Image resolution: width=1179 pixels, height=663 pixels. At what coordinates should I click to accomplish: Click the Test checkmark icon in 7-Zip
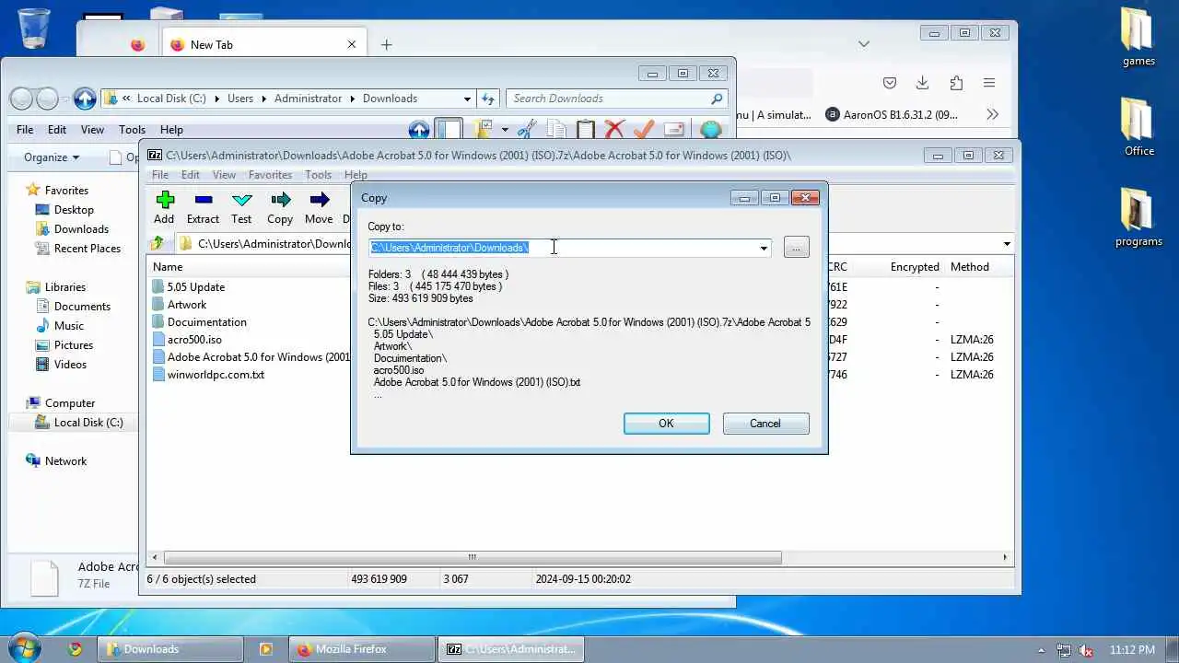[241, 199]
